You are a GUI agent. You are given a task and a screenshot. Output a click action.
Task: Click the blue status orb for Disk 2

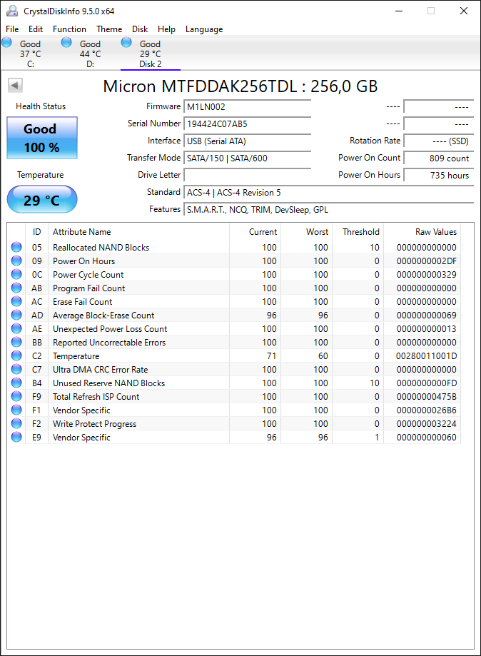[x=126, y=42]
